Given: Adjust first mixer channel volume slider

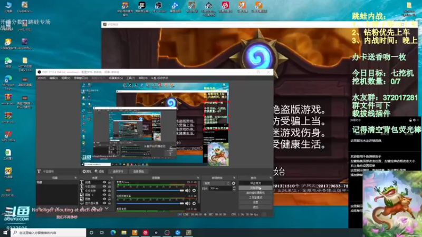Looking at the screenshot, I should click(150, 191).
